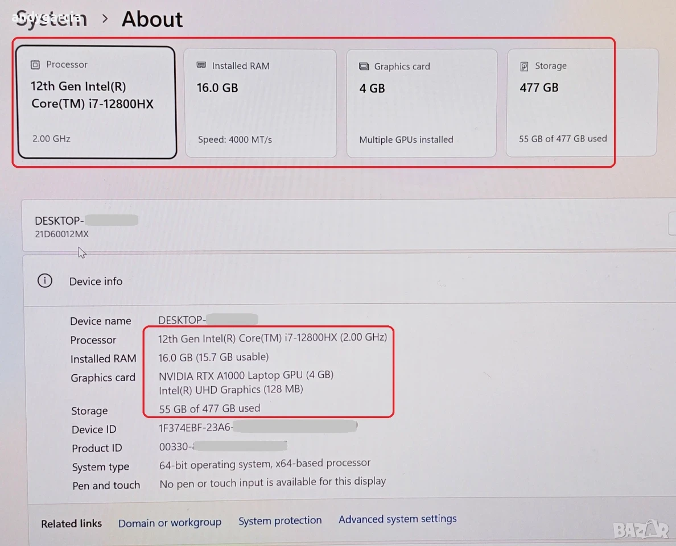Click the '2.00 GHz' text in Processor card
Screen dimensions: 676x546
51,139
